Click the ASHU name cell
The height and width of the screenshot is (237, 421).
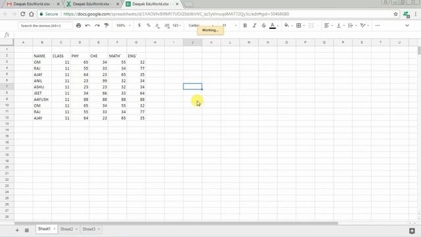[x=42, y=87]
